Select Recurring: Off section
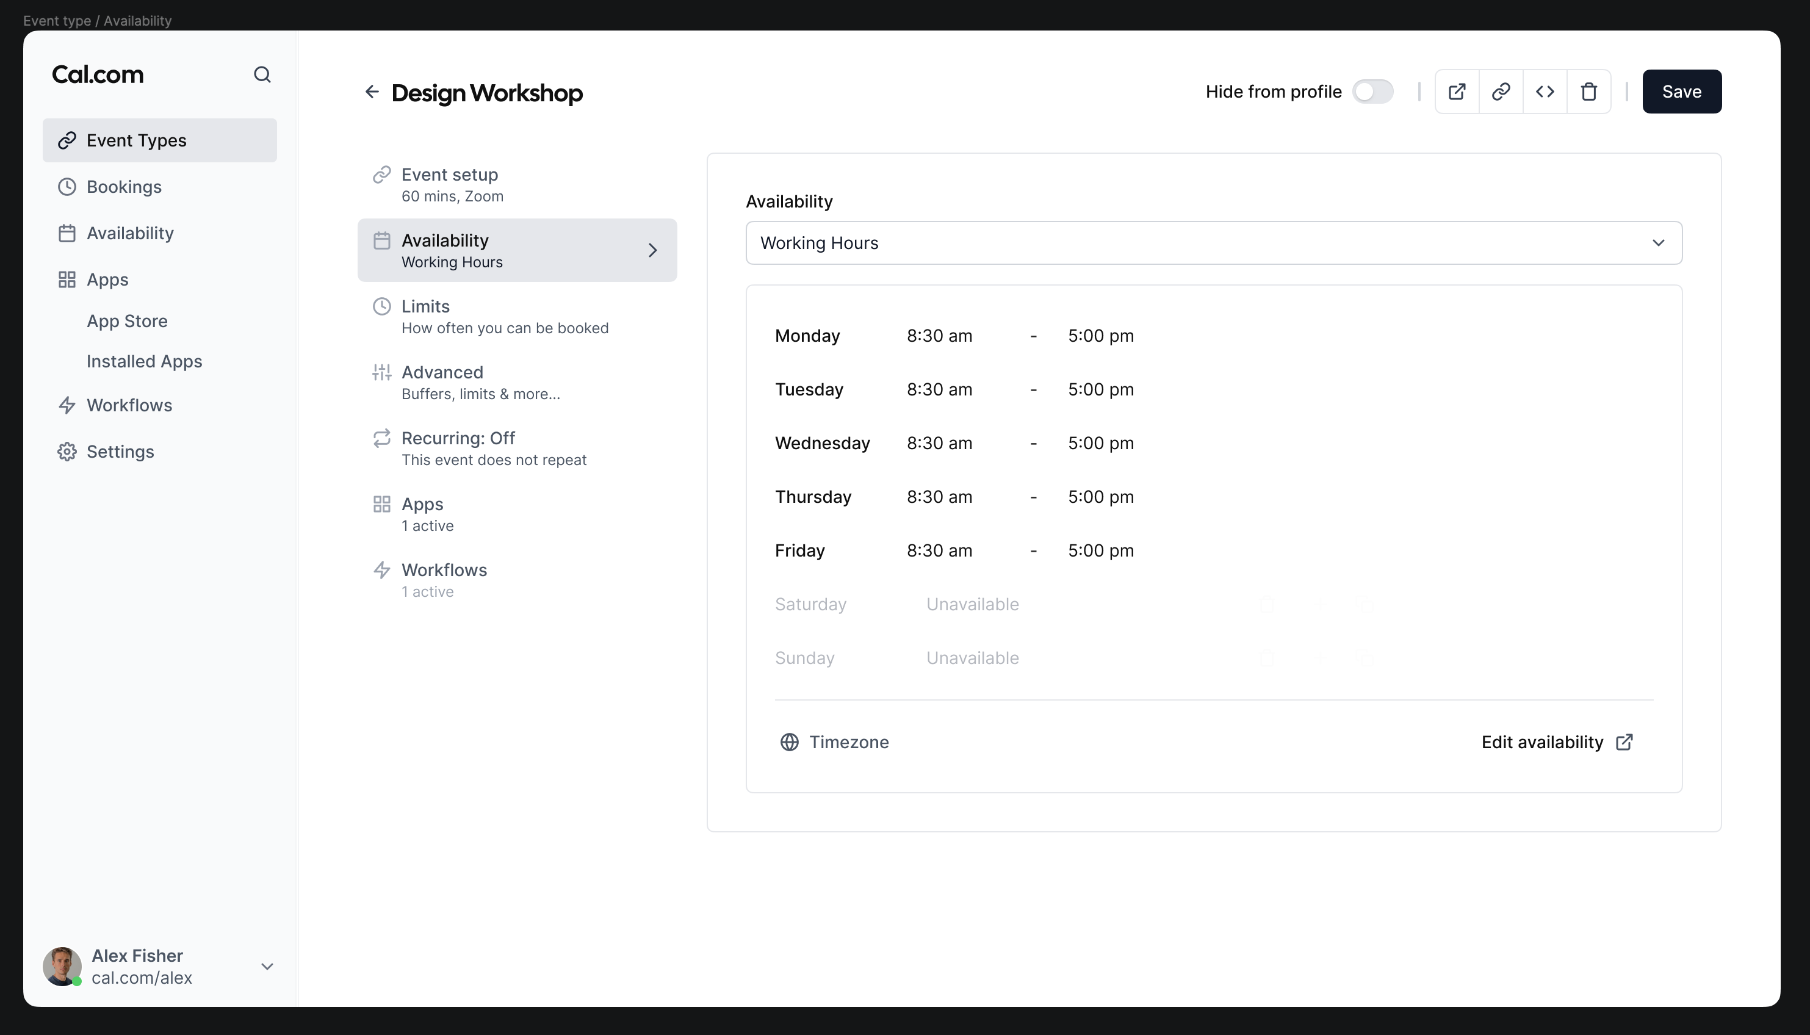Screen dimensions: 1810x1035 493,449
